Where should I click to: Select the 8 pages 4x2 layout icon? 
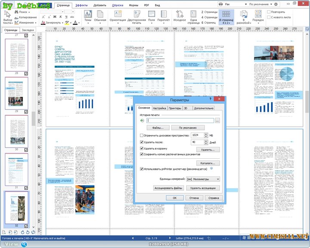[x=226, y=16]
